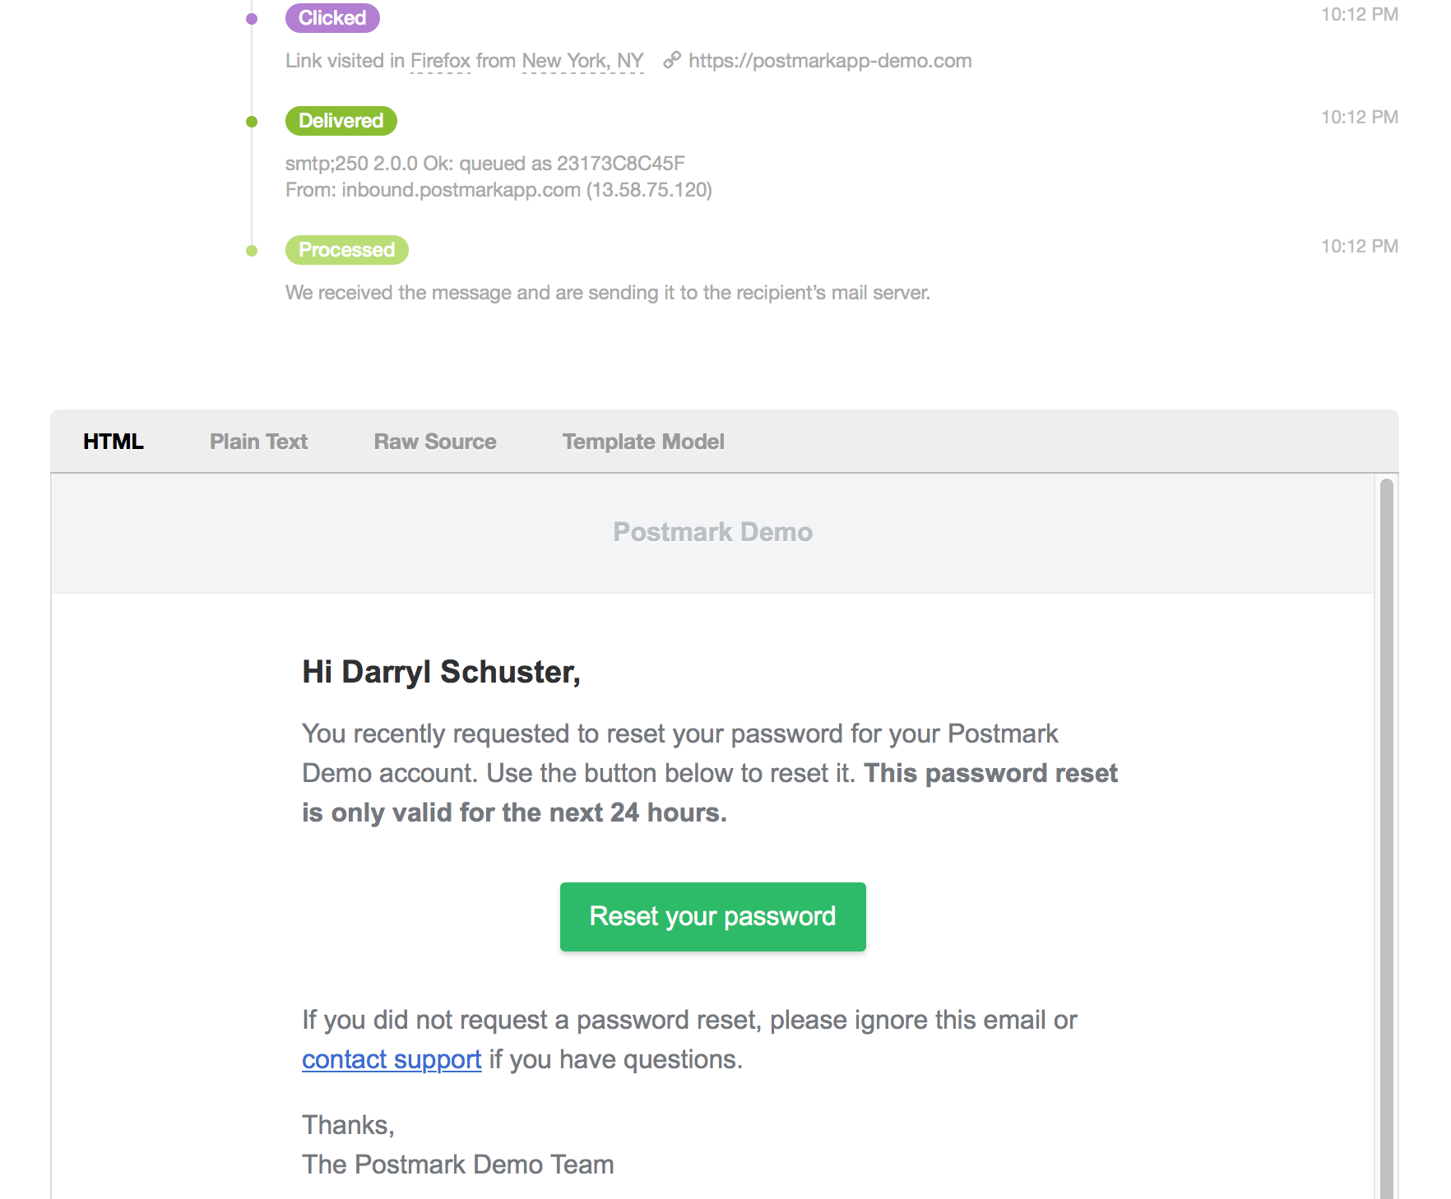
Task: Click the link icon beside postmarkapp-demo URL
Action: [x=672, y=60]
